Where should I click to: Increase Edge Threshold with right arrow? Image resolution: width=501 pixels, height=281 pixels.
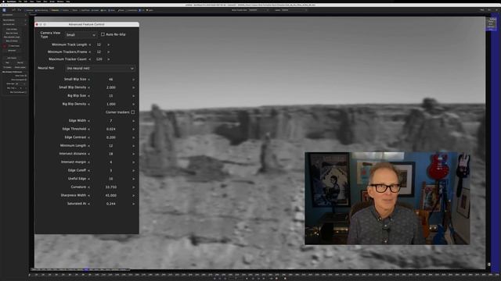(x=133, y=129)
